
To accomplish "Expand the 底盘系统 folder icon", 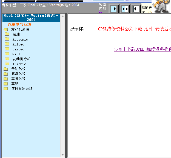I will (6, 74).
